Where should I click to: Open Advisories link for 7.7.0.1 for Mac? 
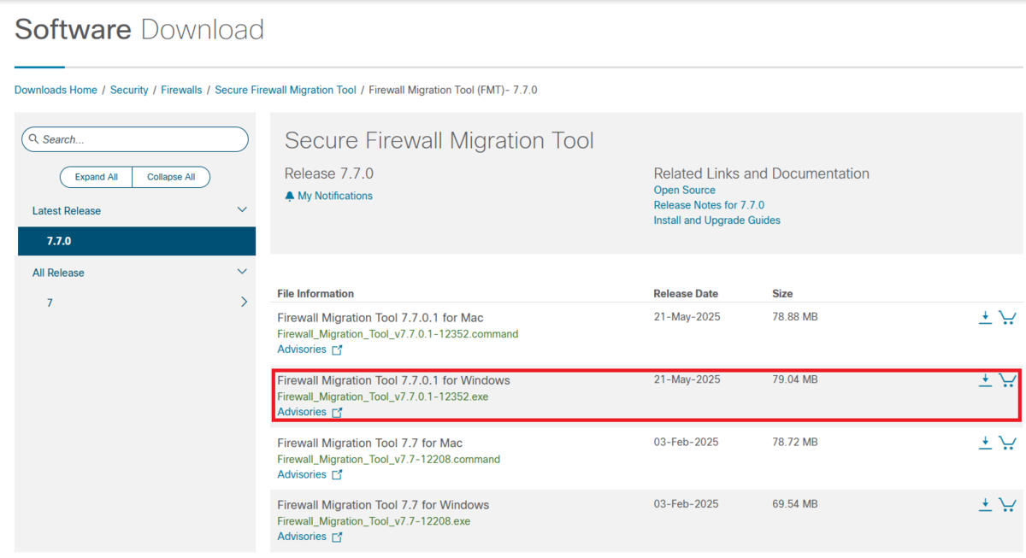click(x=302, y=349)
